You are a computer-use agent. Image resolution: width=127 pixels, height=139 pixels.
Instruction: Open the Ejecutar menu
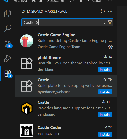(95, 1)
